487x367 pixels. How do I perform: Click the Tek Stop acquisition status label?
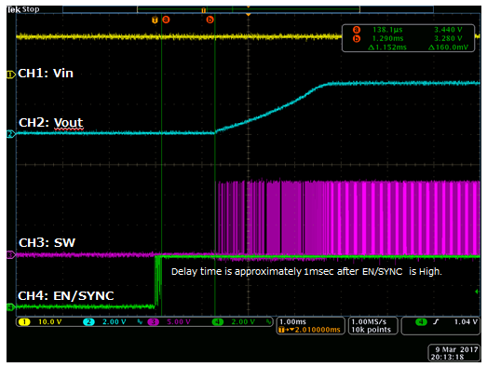tap(23, 9)
